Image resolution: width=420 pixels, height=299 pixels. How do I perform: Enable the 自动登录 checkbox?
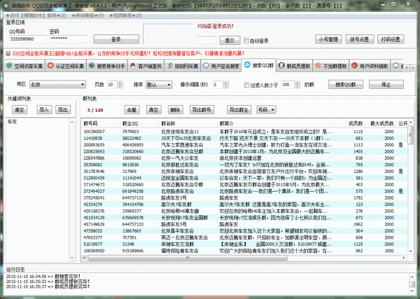click(x=246, y=41)
